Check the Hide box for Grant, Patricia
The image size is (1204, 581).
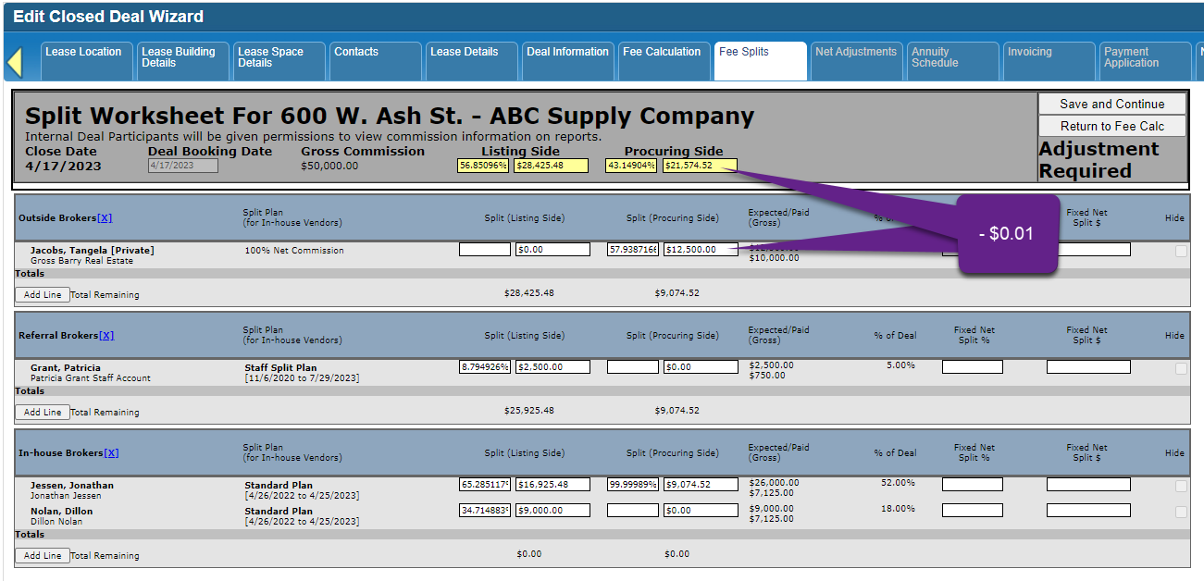coord(1181,368)
